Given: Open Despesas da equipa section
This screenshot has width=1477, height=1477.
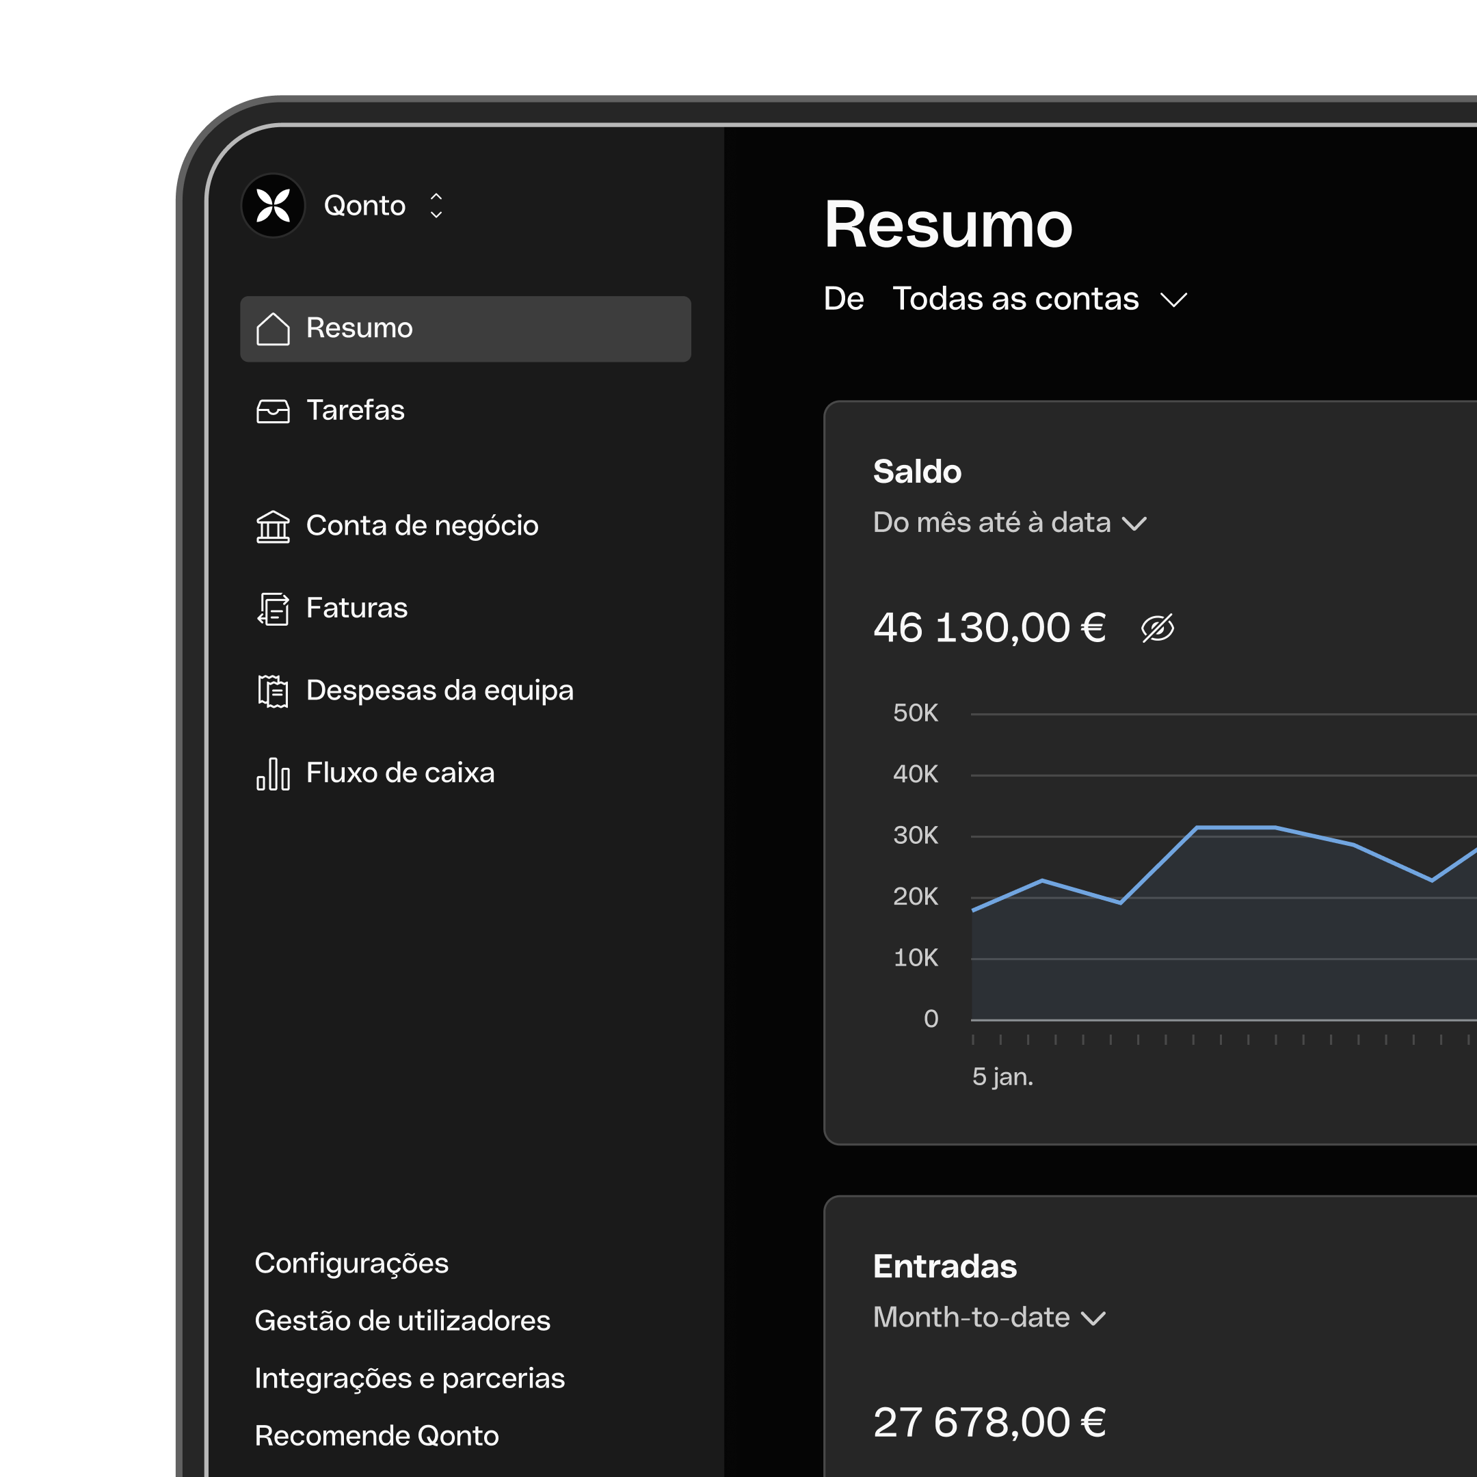Looking at the screenshot, I should 440,691.
